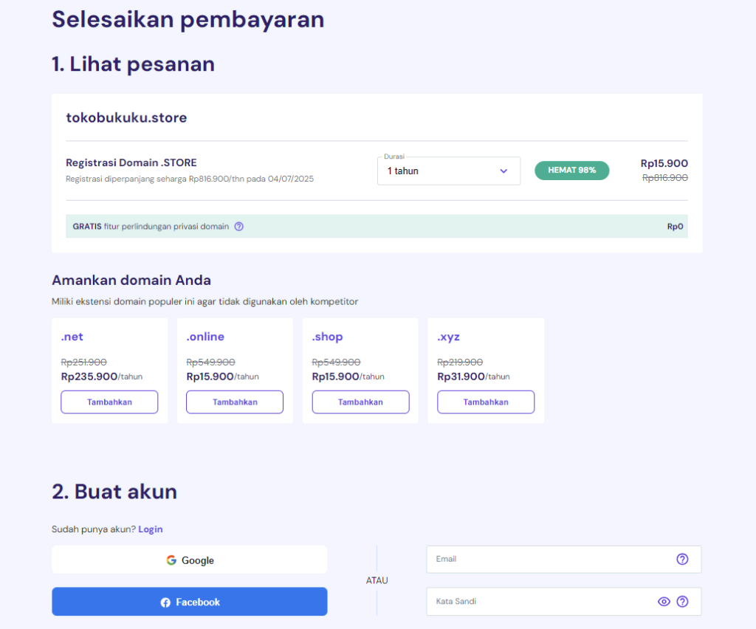This screenshot has height=629, width=756.
Task: Click the HEMAT 98% discount badge
Action: point(571,170)
